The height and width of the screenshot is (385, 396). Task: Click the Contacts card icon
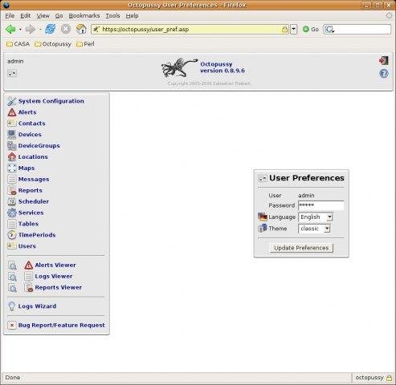[x=12, y=124]
